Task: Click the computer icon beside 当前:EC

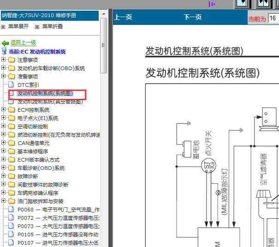Action: click(4, 51)
